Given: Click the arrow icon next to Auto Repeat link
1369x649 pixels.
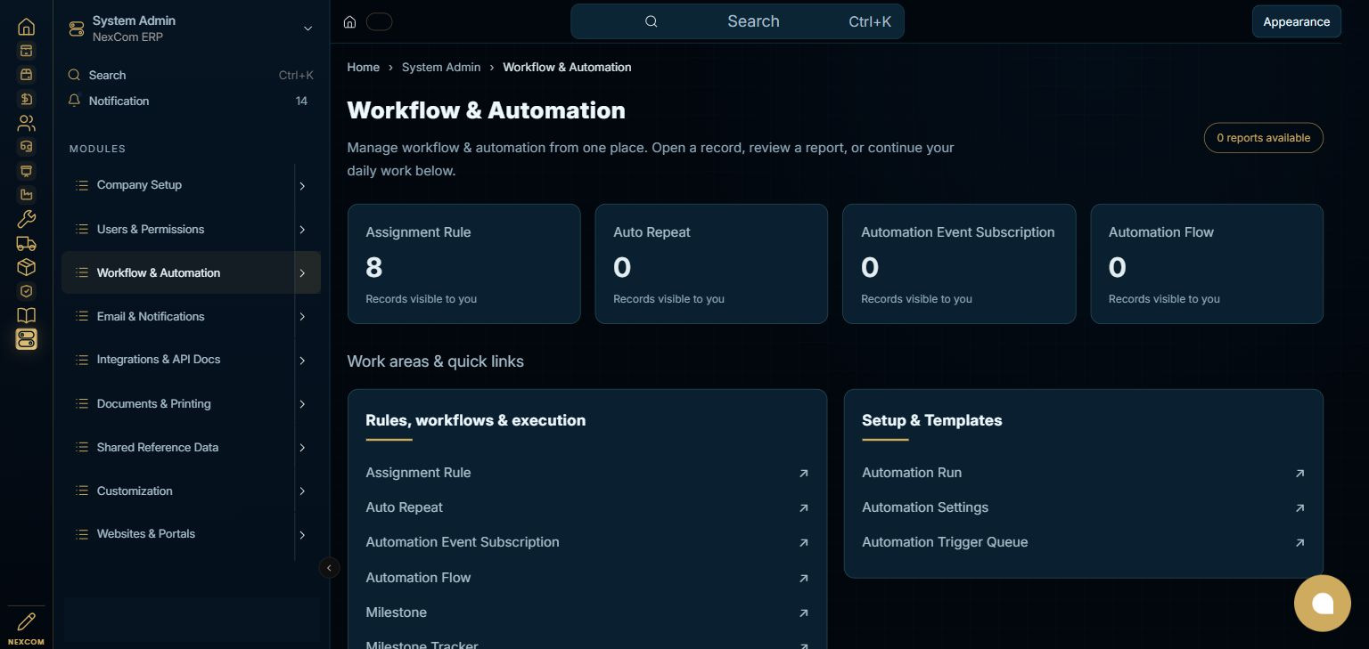Looking at the screenshot, I should pos(803,507).
